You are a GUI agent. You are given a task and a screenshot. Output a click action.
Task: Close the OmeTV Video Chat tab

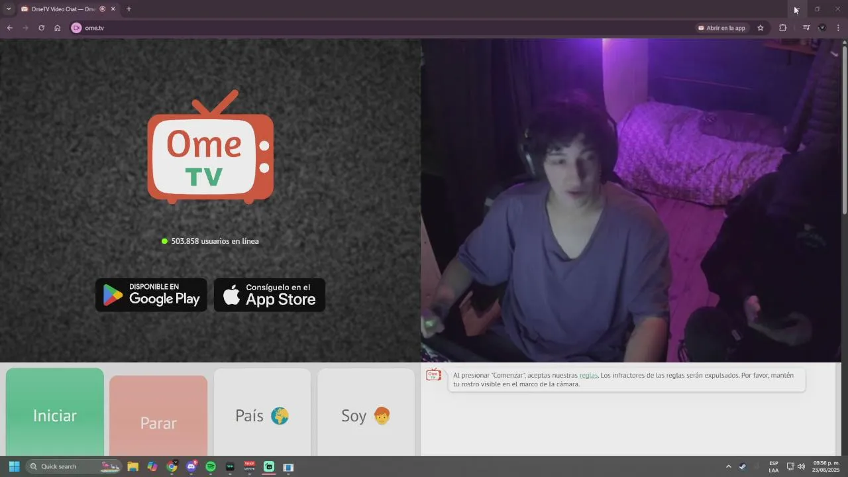tap(113, 9)
